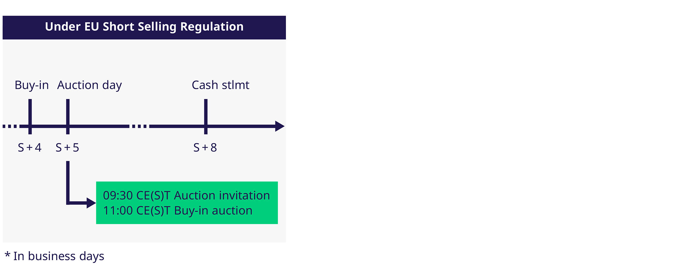Click the S + 8 text label
689x276 pixels.
point(205,147)
